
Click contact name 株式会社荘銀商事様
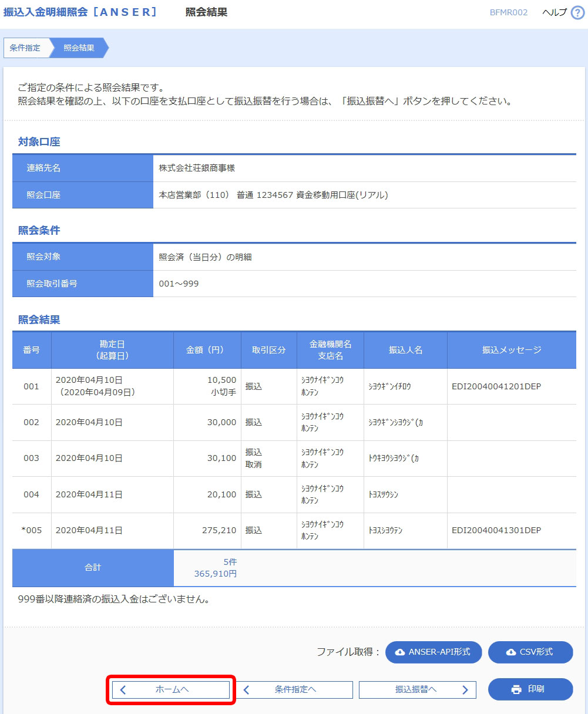197,169
